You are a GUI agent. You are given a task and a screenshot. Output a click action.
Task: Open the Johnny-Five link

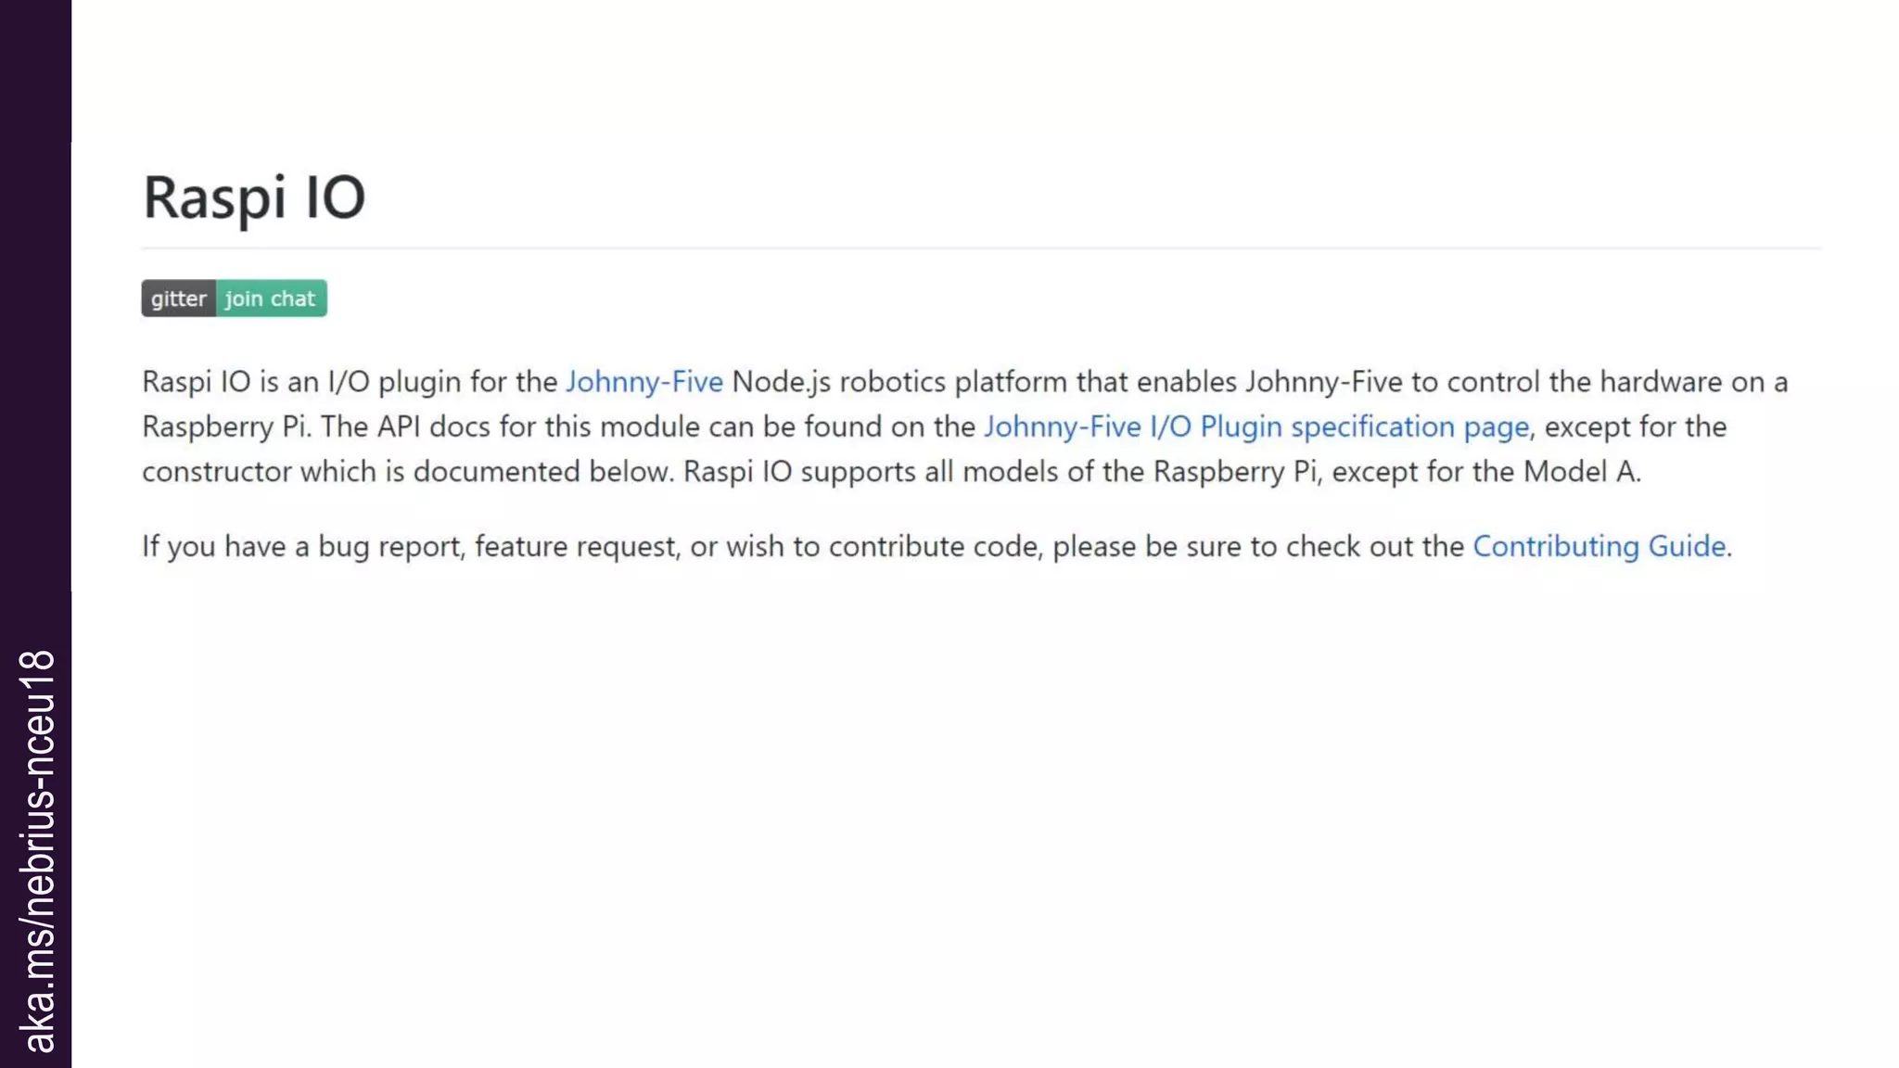pos(644,382)
